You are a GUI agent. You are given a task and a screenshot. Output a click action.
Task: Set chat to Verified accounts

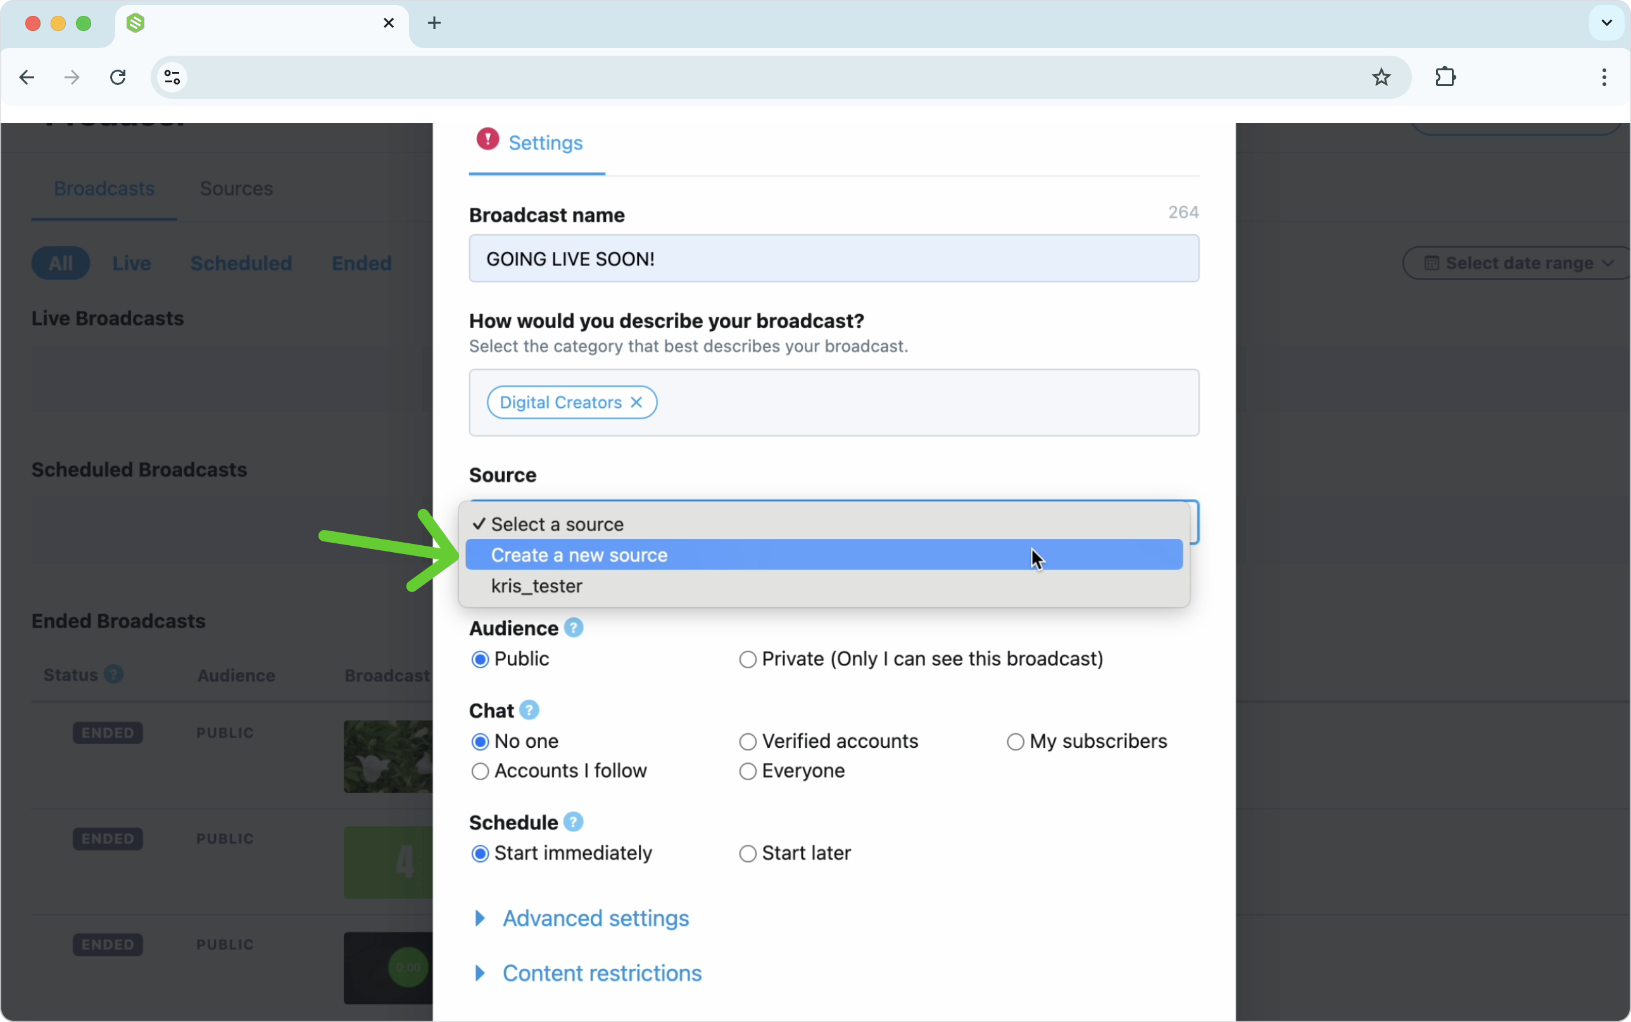coord(747,741)
